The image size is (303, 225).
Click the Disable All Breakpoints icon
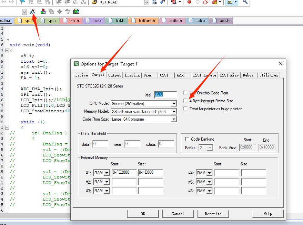point(206,2)
